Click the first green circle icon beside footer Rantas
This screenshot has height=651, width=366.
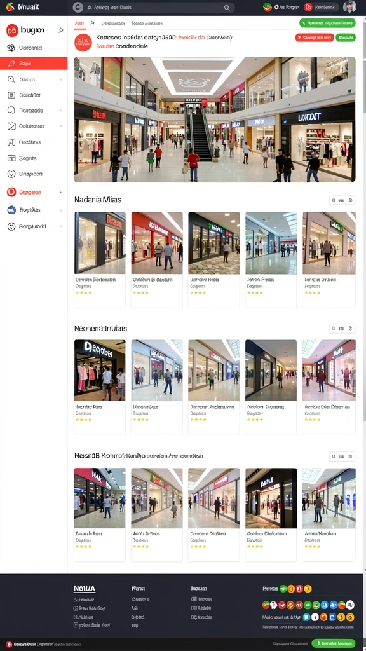283,589
